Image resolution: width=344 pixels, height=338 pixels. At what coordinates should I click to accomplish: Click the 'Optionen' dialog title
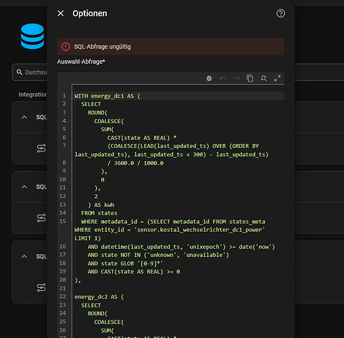[x=90, y=14]
